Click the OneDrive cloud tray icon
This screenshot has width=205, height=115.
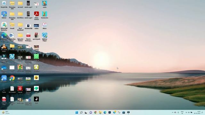(175, 112)
